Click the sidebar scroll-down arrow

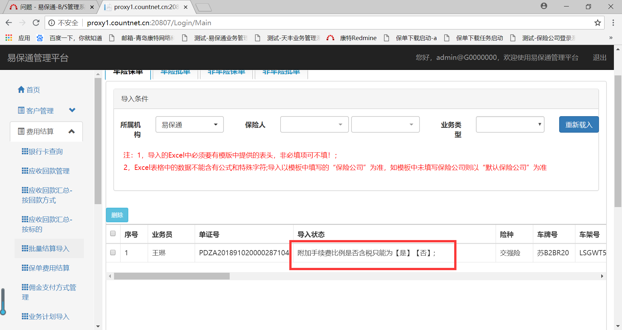[98, 326]
